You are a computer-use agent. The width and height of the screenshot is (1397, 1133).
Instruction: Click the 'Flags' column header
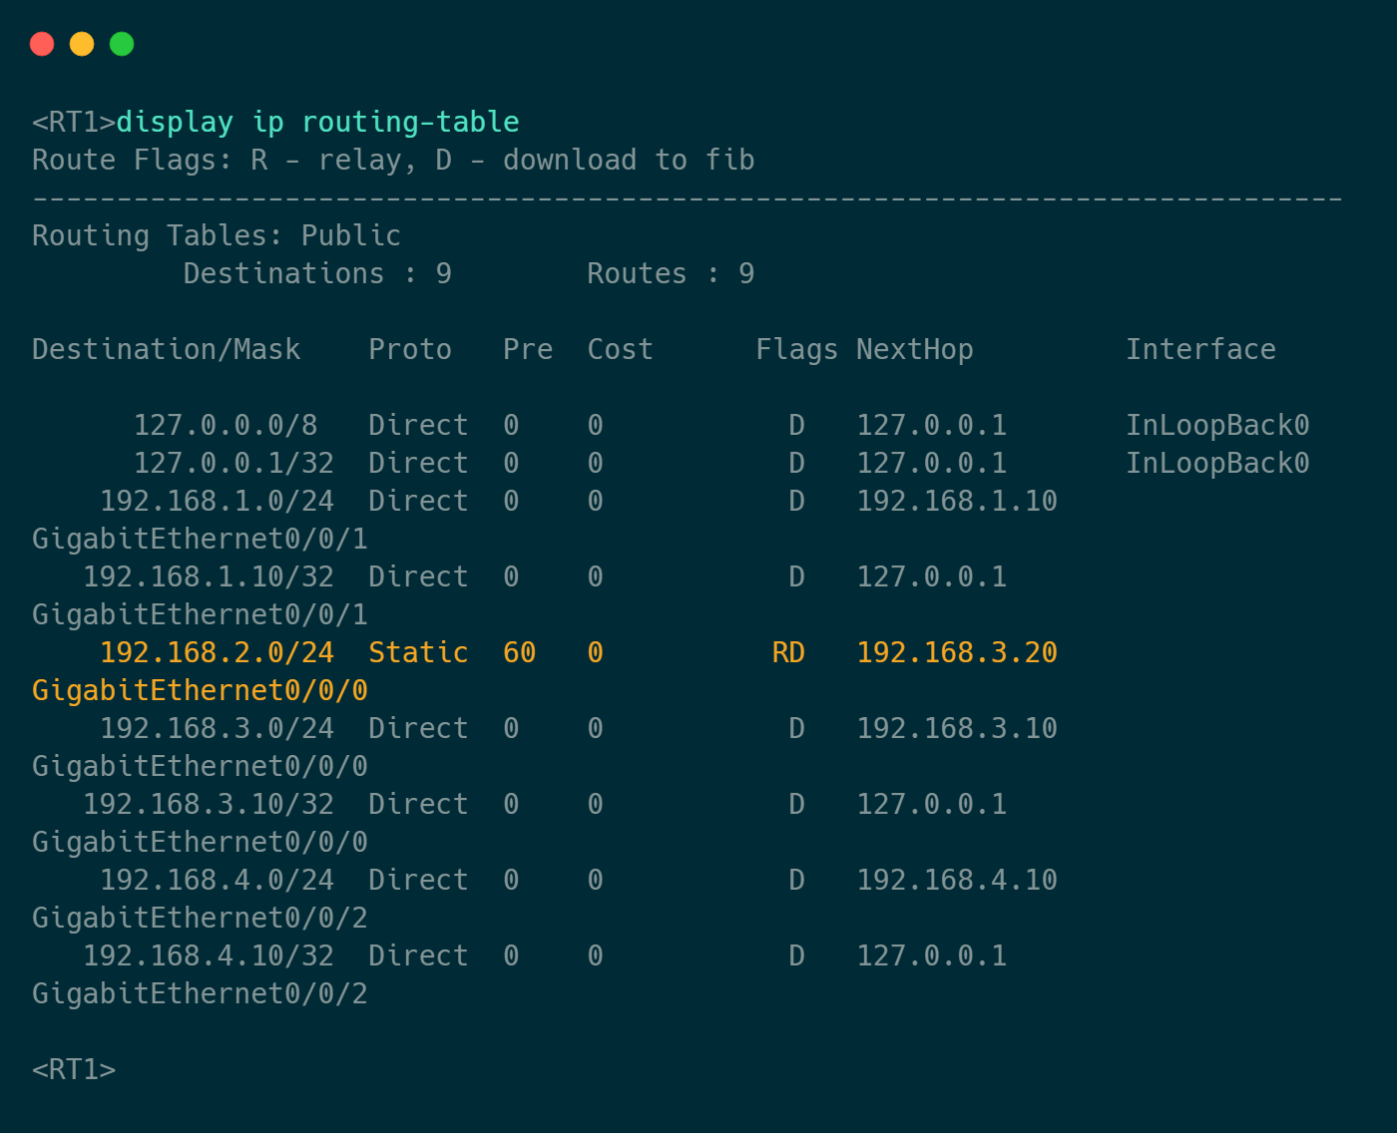click(796, 349)
